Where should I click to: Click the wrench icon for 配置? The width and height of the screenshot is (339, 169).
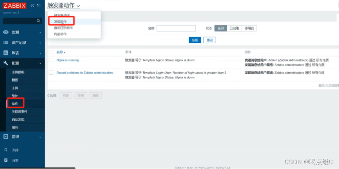(x=6, y=63)
